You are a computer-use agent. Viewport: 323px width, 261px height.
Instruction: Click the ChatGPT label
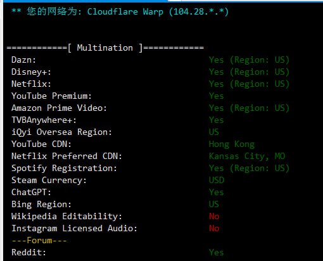[x=31, y=193]
